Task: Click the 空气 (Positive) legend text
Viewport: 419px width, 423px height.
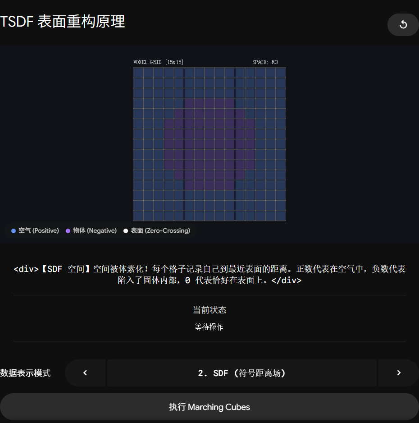Action: [39, 230]
